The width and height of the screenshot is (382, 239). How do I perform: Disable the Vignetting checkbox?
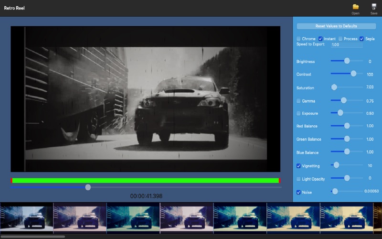point(298,166)
